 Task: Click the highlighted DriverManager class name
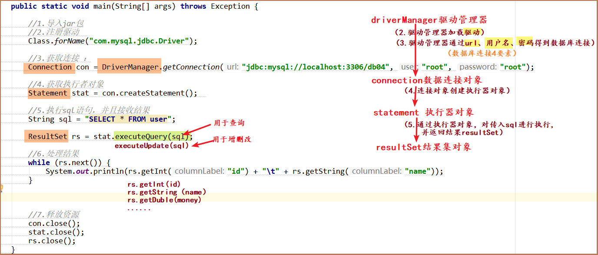[x=129, y=67]
